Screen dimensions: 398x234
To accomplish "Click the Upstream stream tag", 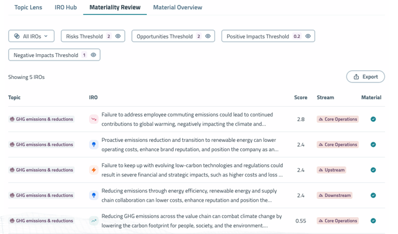I will [x=331, y=170].
